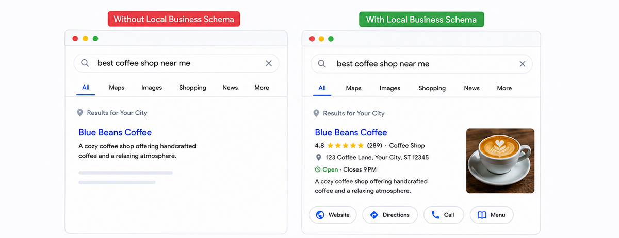Open Images tab in right window

click(390, 88)
